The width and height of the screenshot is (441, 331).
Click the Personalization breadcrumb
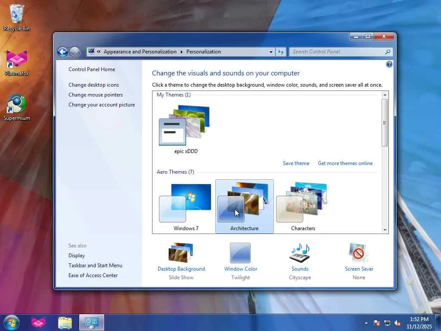tap(203, 52)
